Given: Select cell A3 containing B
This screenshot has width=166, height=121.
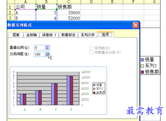Looking at the screenshot, I should pos(25,18).
